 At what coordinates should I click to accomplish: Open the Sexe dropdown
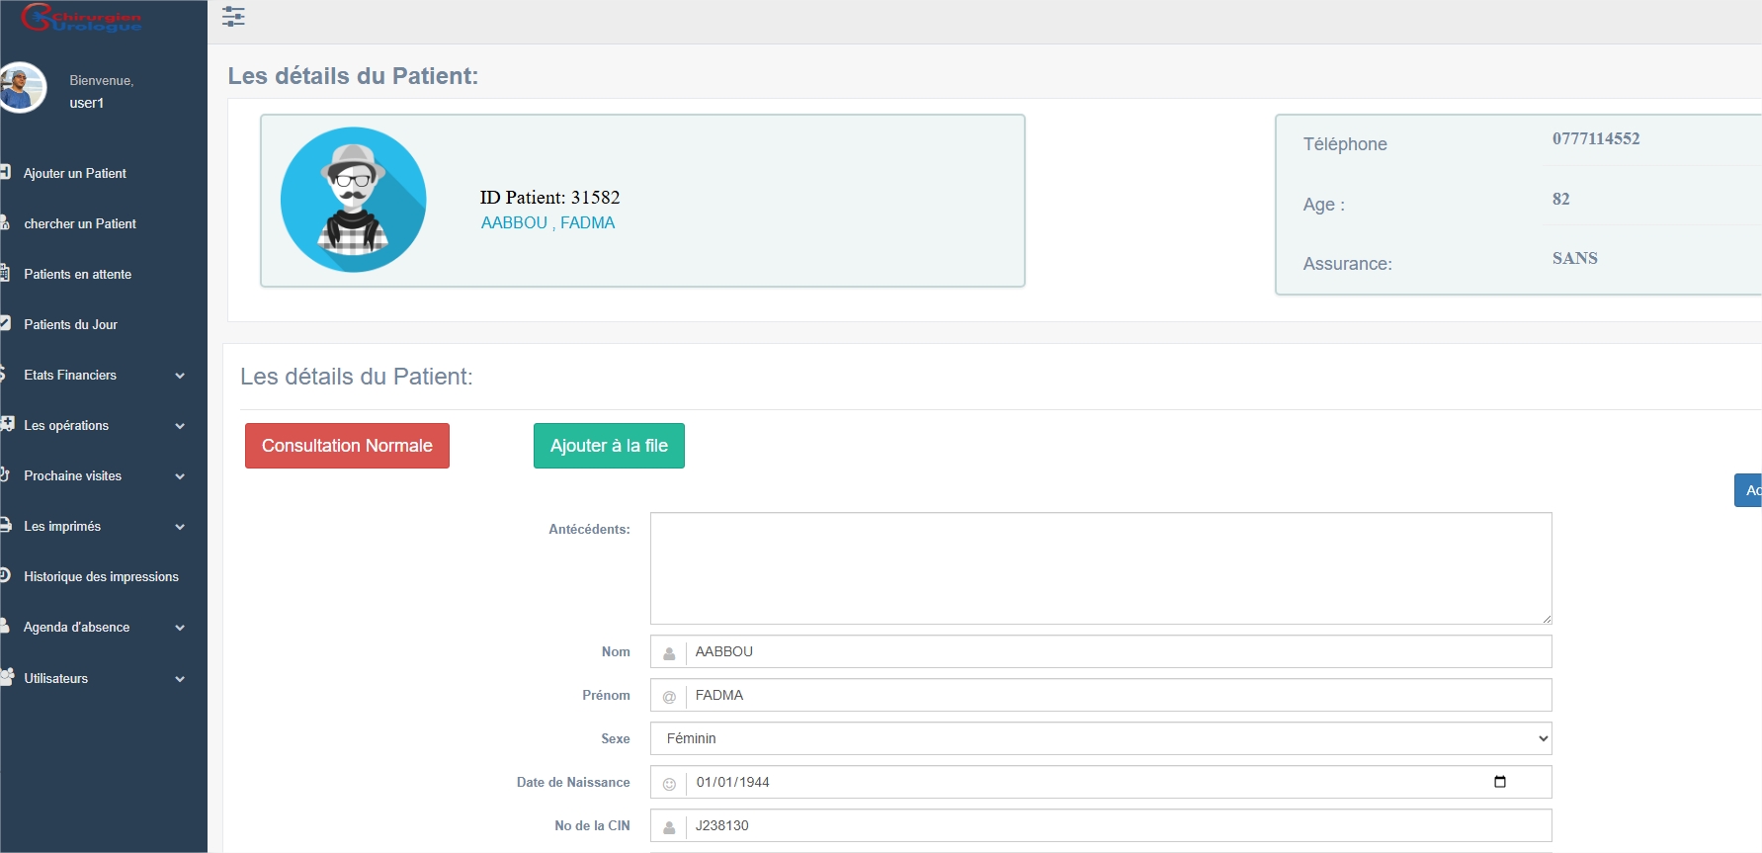1100,738
